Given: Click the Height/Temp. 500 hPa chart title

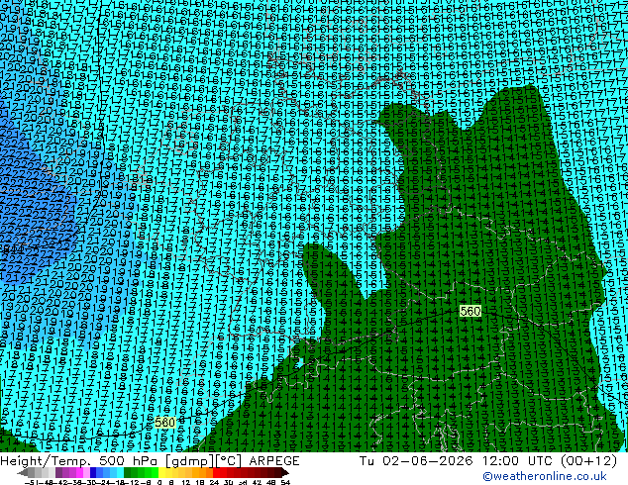Looking at the screenshot, I should click(x=80, y=460).
